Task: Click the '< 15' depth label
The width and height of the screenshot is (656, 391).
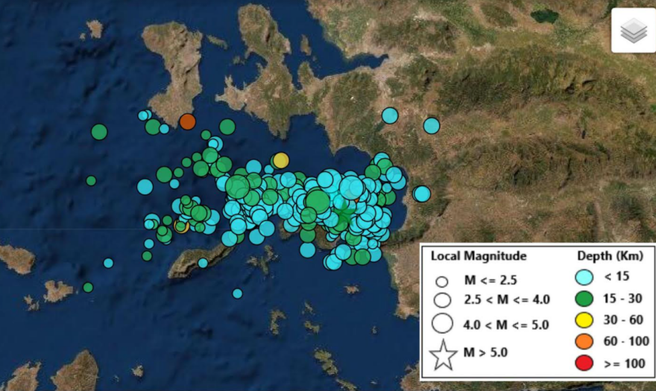Action: 616,276
